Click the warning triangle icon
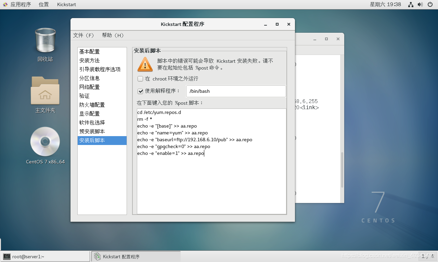The width and height of the screenshot is (438, 262). point(145,64)
